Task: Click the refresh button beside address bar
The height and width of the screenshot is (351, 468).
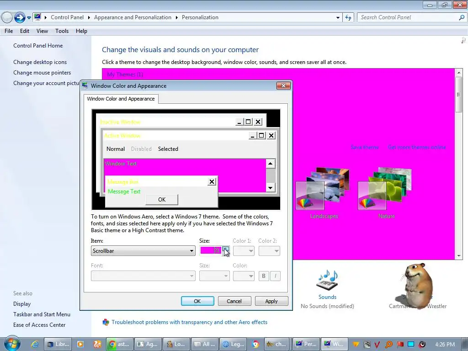Action: tap(348, 18)
